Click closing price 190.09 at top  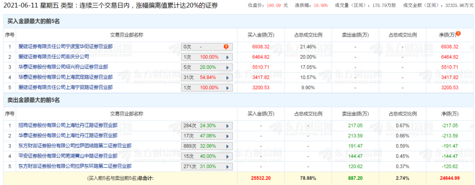[274, 5]
